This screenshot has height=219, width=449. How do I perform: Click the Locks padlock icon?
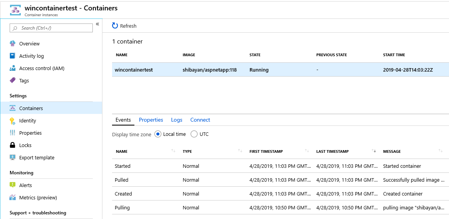[x=13, y=145]
